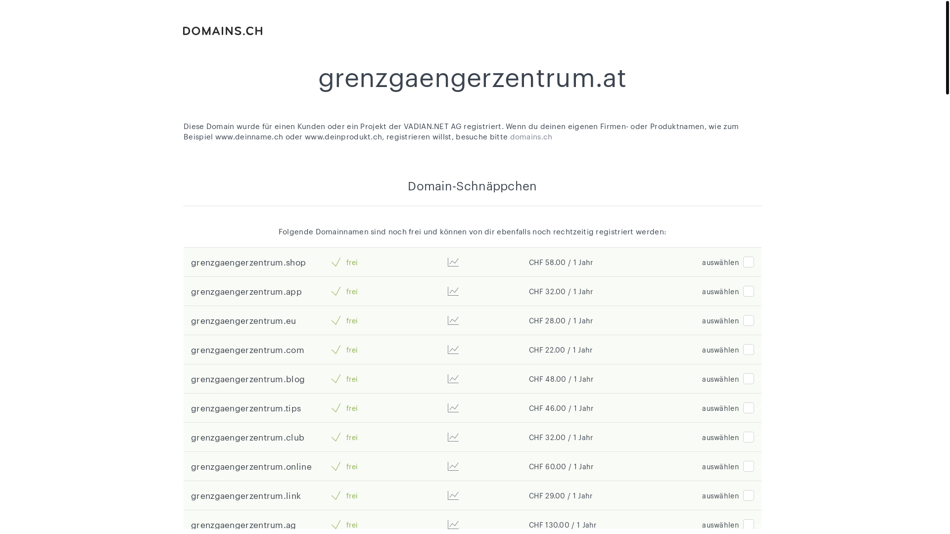Click green checkmark icon for .tips domain

pos(336,408)
